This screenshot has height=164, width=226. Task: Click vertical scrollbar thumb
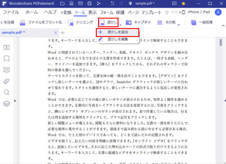221,42
